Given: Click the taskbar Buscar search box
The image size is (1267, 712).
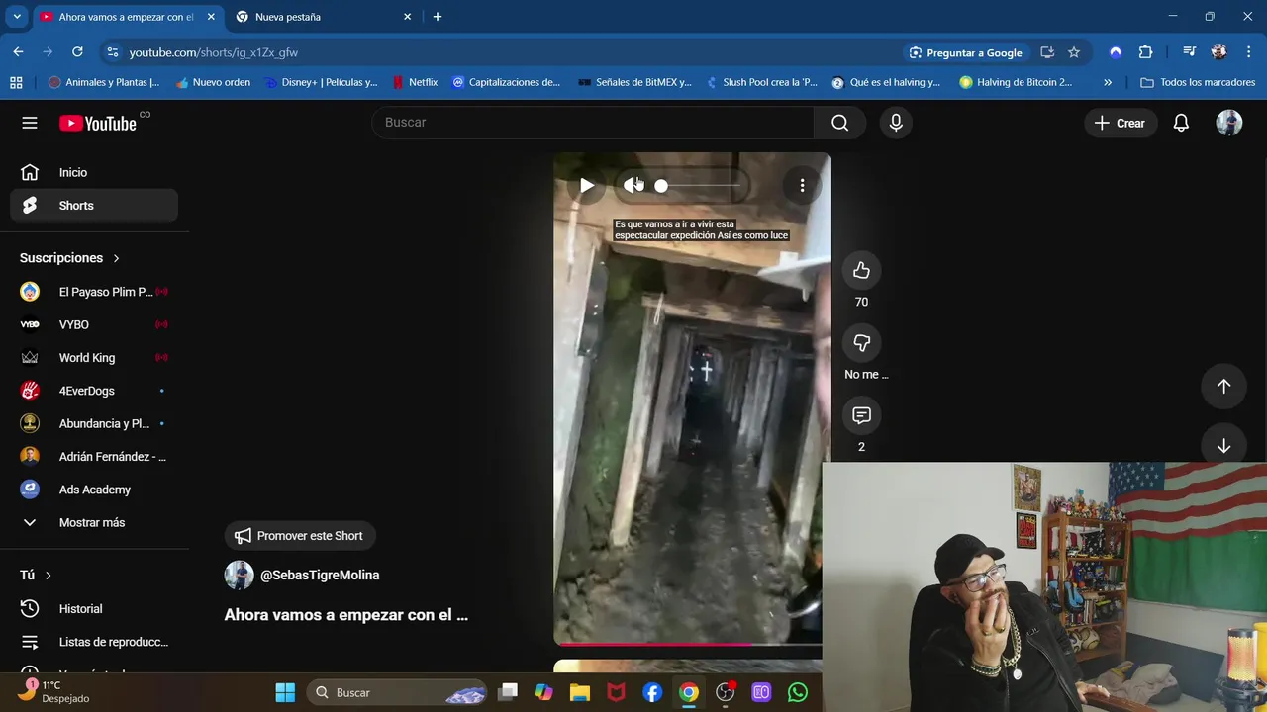Looking at the screenshot, I should tap(398, 692).
